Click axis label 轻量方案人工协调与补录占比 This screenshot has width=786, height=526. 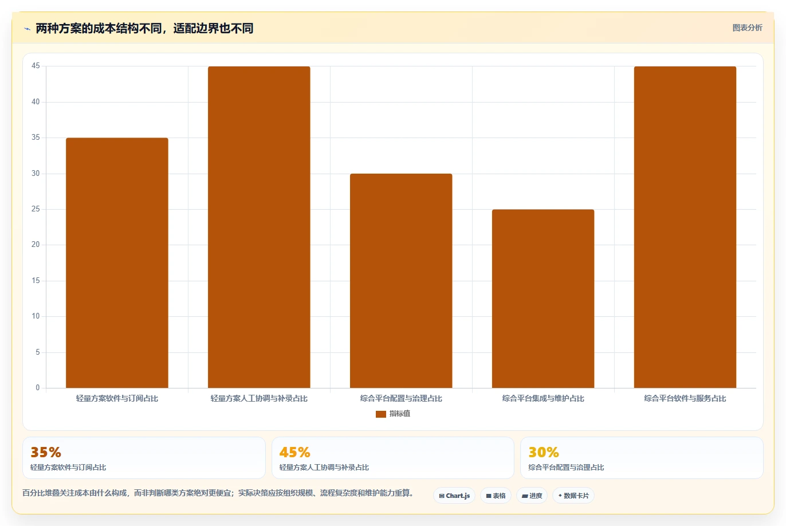click(259, 398)
